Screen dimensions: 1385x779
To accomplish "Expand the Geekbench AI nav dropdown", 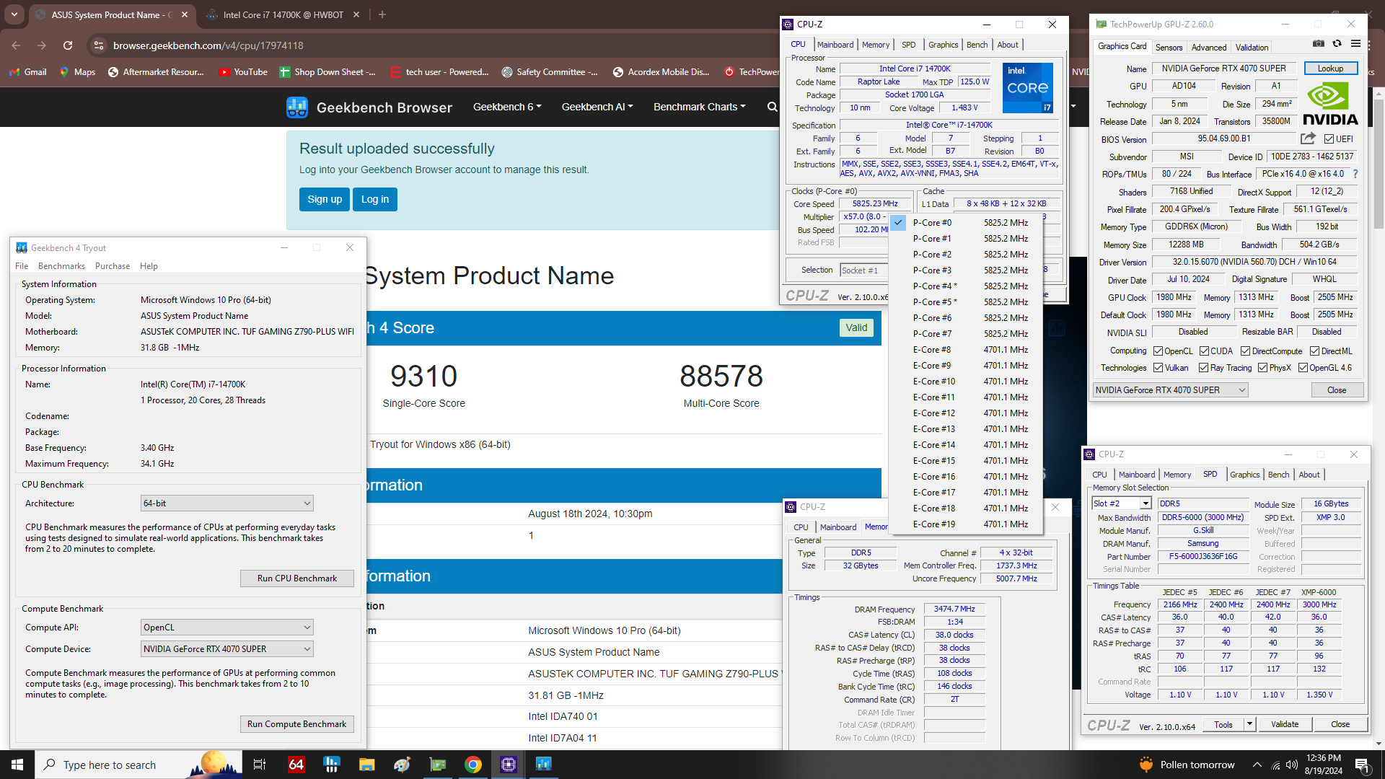I will coord(597,107).
